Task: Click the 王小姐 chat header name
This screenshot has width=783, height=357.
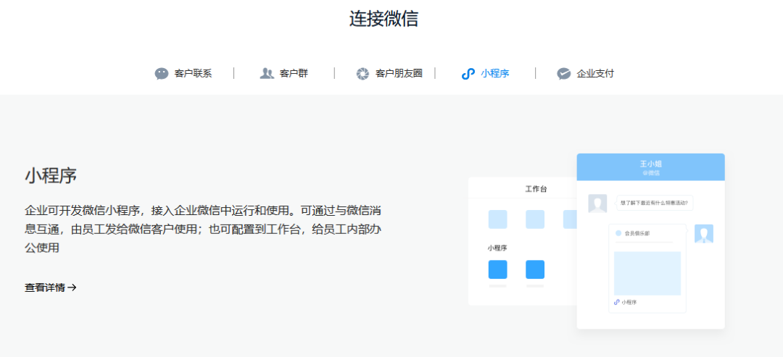Action: [x=650, y=164]
